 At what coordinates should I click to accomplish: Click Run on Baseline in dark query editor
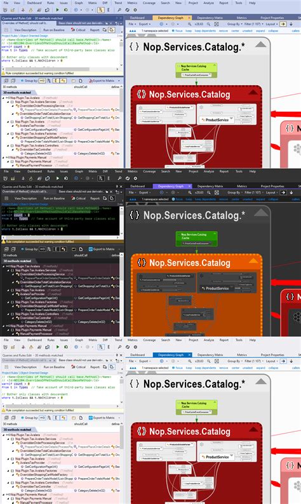(54, 198)
